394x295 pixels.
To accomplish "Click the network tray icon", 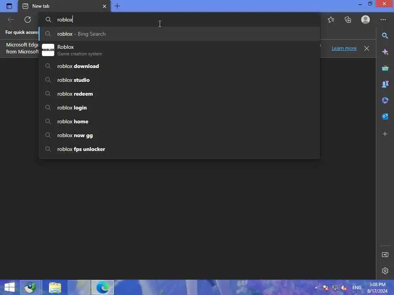I will click(x=335, y=288).
